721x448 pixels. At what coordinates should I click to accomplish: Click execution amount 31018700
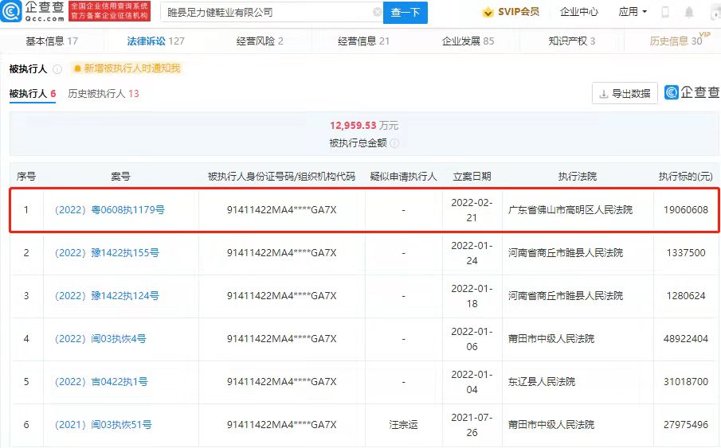686,382
